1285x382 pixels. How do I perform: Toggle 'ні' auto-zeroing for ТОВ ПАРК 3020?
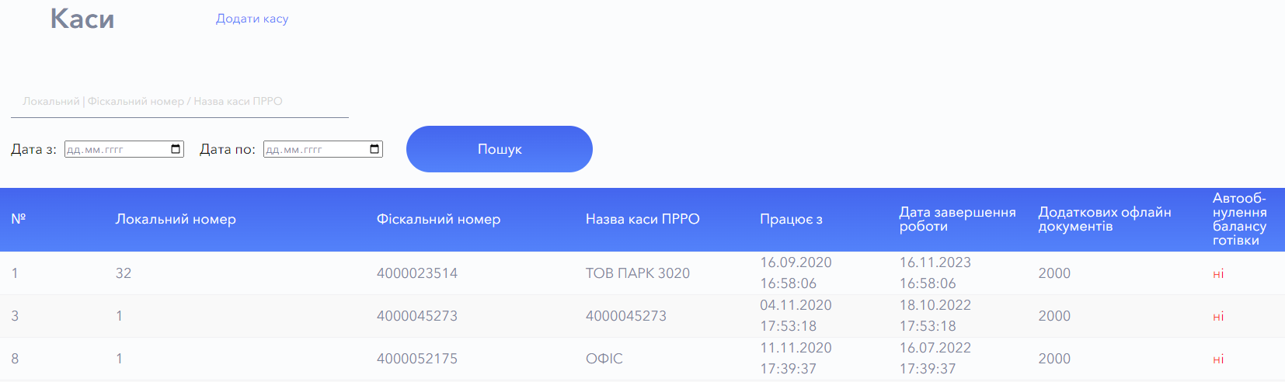(1218, 274)
